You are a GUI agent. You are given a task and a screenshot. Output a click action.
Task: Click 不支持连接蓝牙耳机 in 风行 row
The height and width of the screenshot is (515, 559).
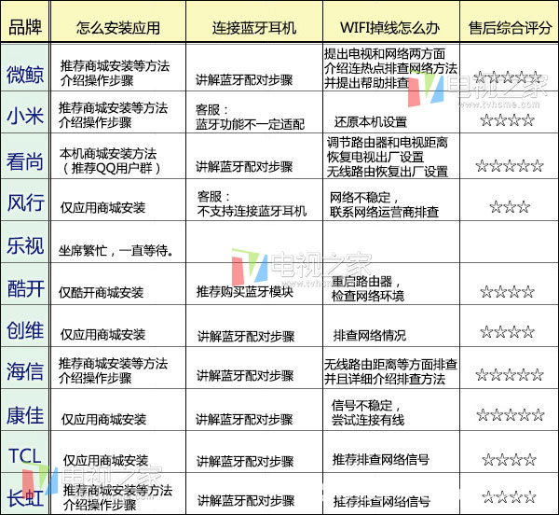tap(252, 211)
